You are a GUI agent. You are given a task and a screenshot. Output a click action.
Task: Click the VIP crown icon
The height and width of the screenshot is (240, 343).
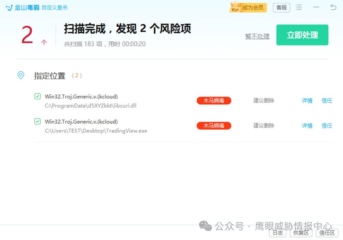pos(235,7)
